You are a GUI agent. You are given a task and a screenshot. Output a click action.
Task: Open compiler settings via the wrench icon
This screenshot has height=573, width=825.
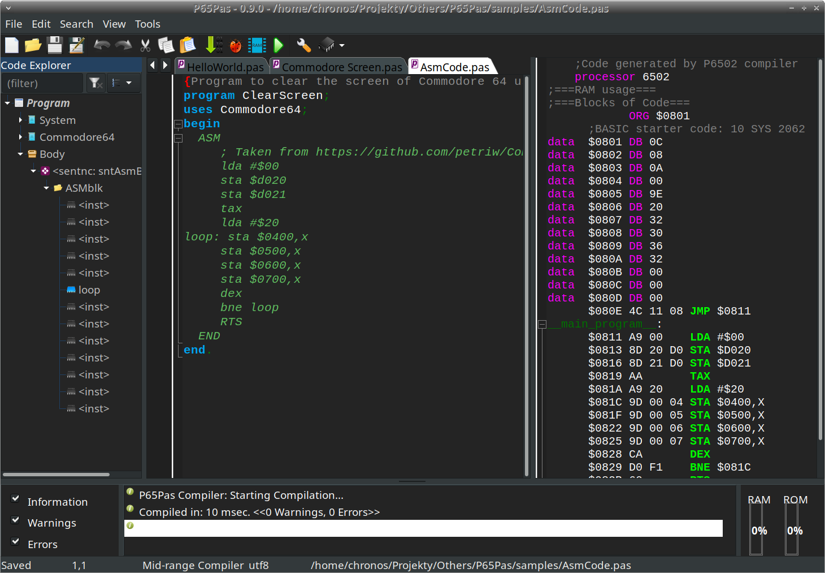pos(303,45)
